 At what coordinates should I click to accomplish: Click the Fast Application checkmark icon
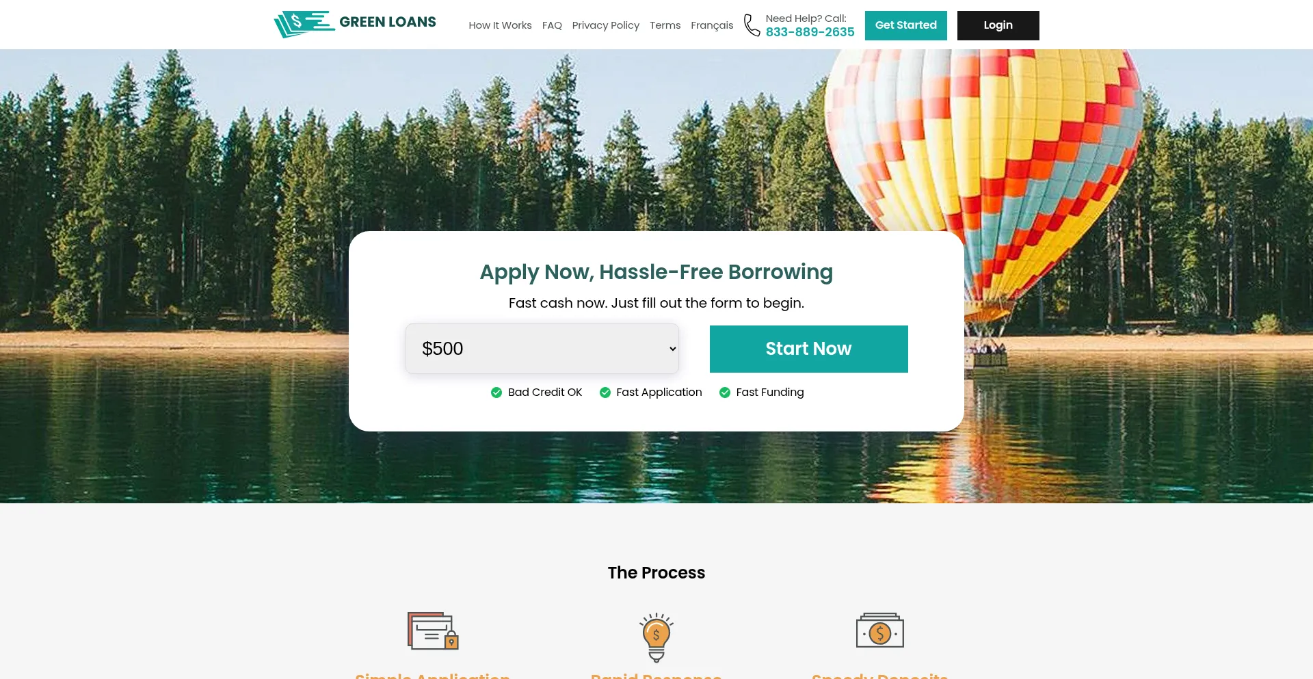(605, 392)
